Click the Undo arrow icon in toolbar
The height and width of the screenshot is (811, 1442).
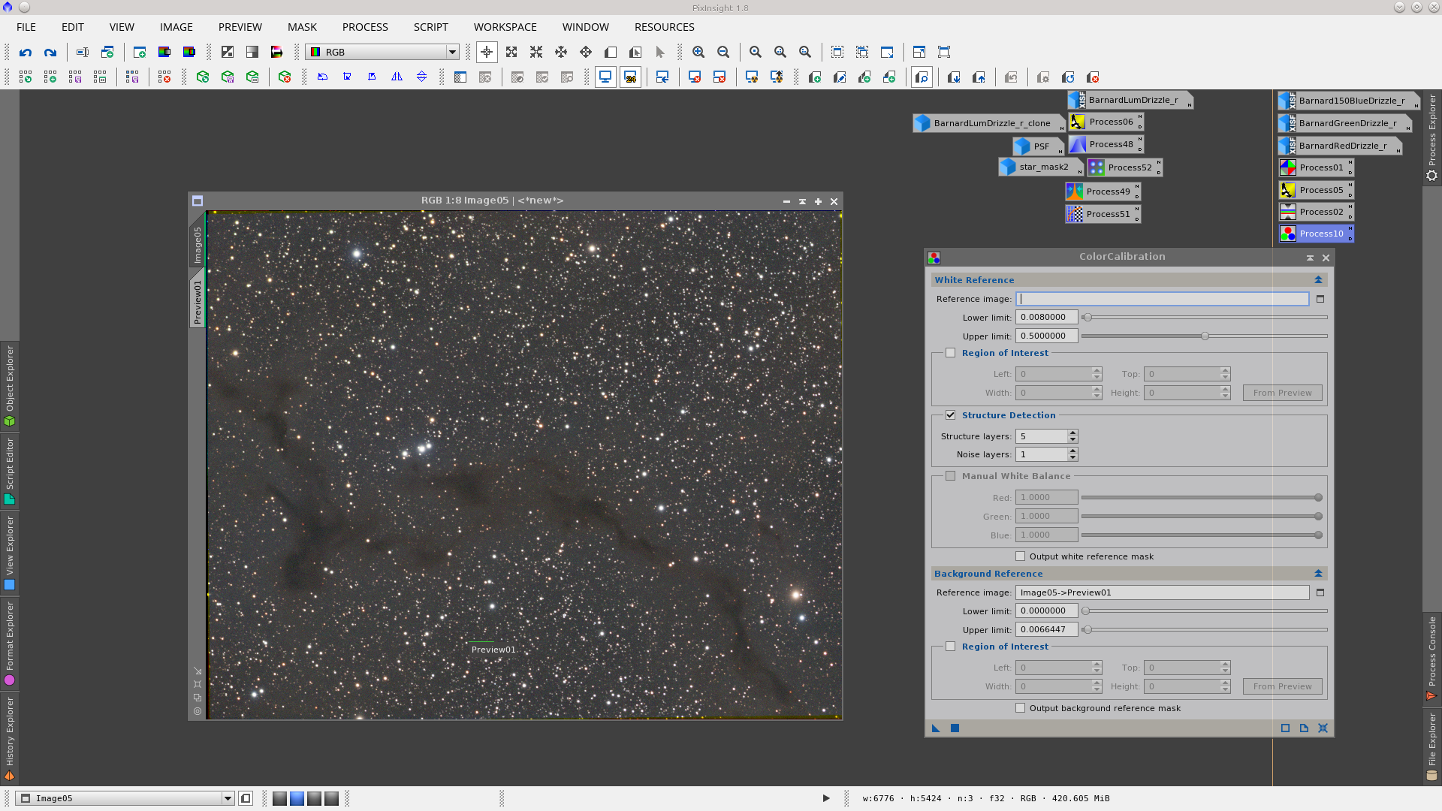pos(26,53)
